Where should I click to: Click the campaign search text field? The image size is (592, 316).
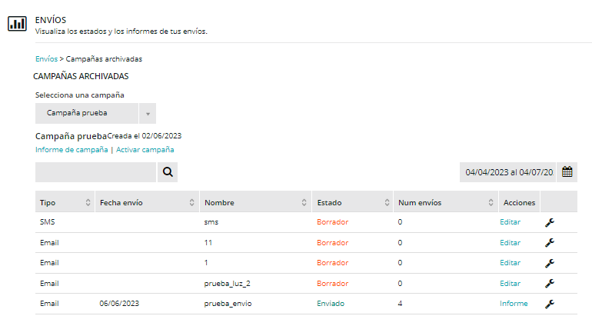(95, 172)
